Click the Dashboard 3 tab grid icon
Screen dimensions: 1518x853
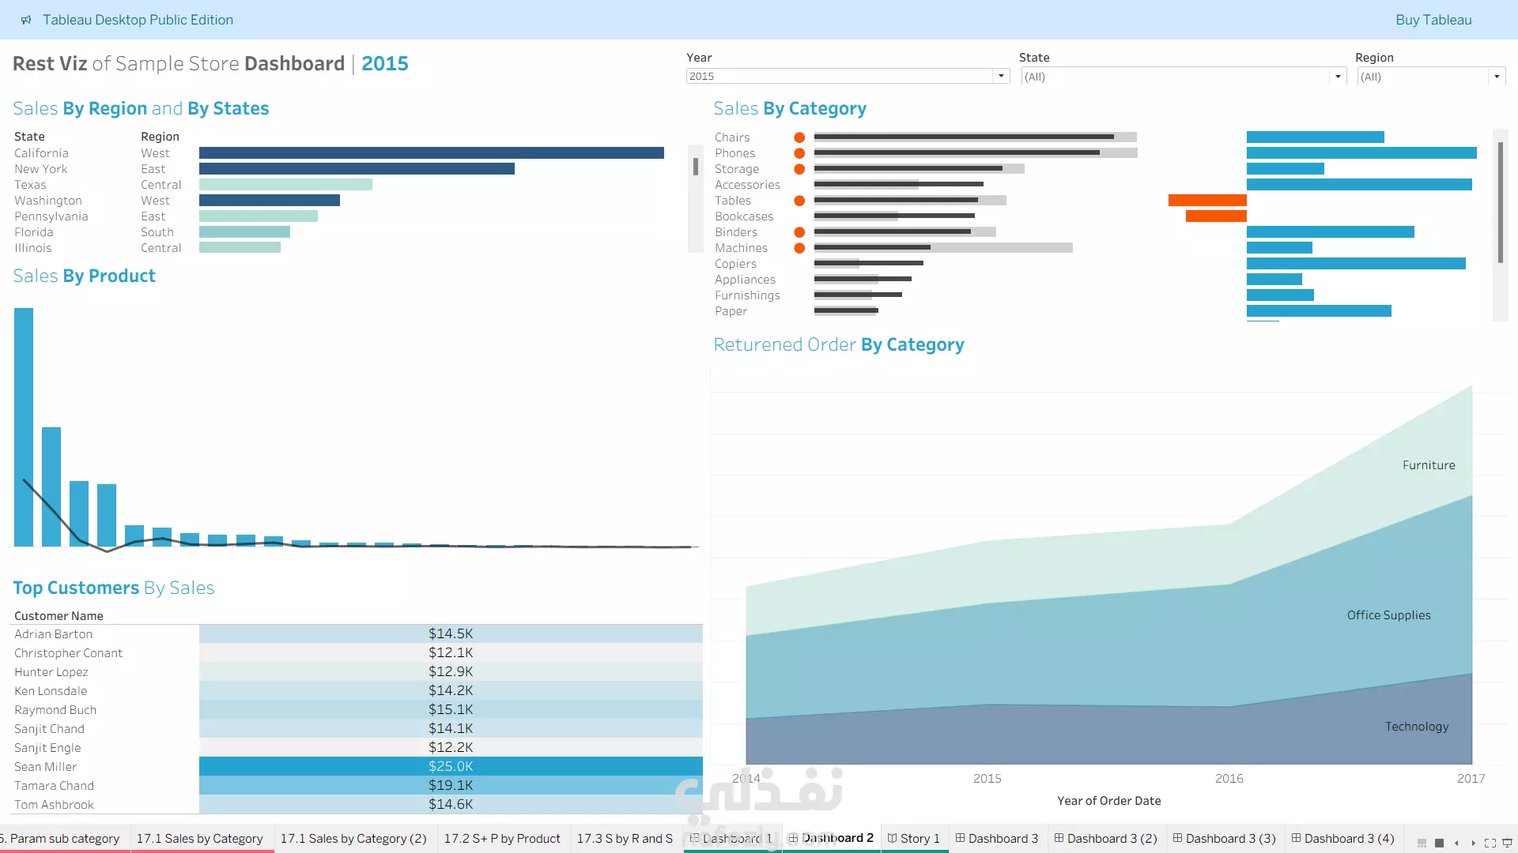(x=960, y=838)
